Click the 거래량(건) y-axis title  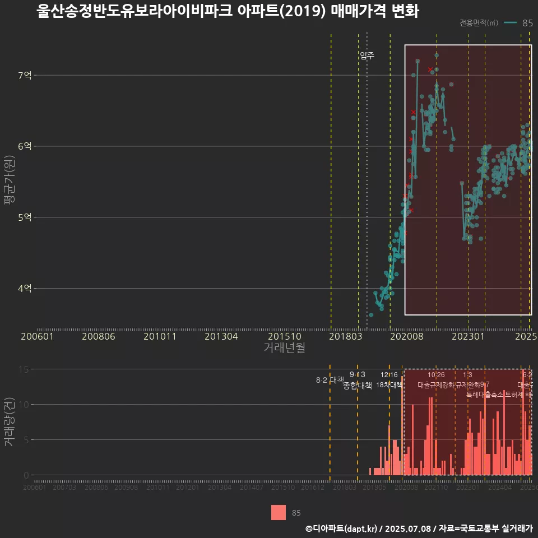(x=10, y=421)
